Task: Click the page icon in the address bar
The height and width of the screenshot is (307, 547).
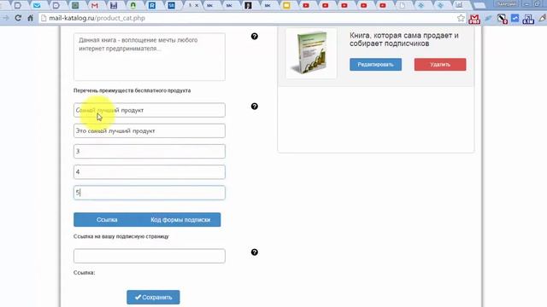Action: [44, 18]
